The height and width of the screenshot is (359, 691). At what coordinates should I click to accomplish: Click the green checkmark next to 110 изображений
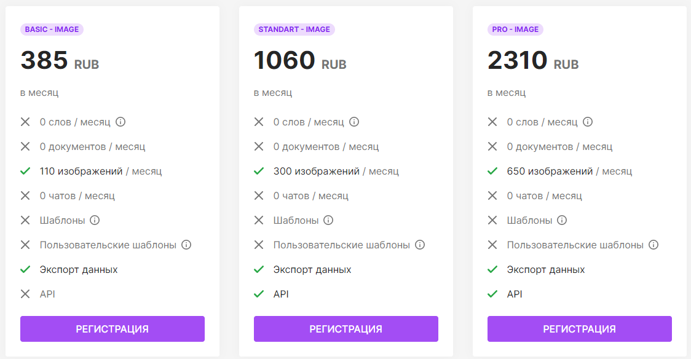pos(25,172)
